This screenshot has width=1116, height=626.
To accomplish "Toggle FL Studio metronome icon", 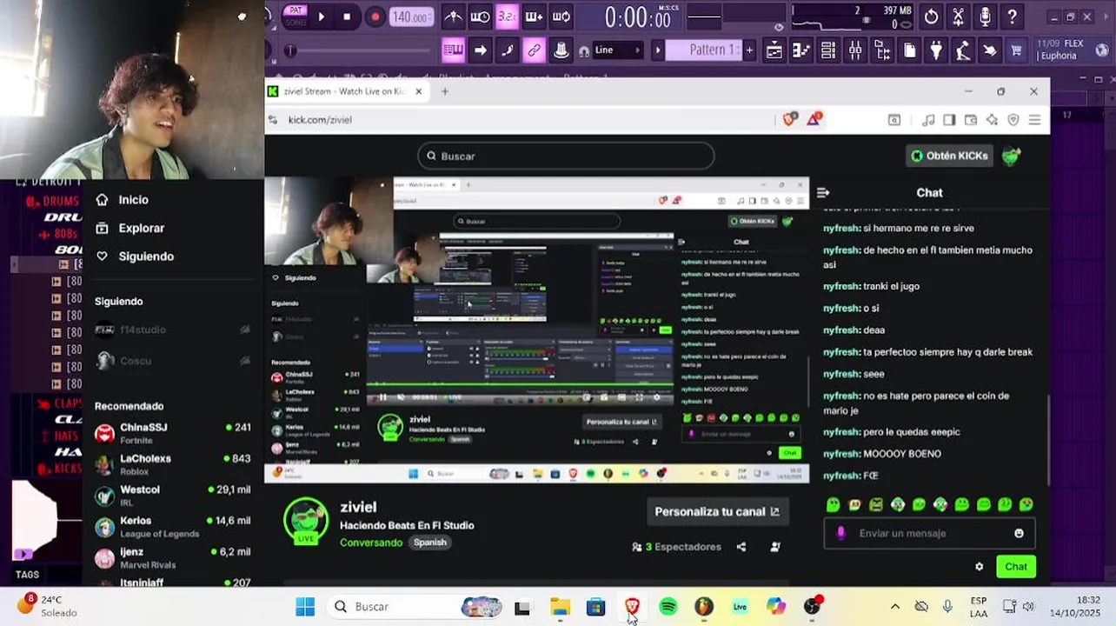I will pos(453,17).
